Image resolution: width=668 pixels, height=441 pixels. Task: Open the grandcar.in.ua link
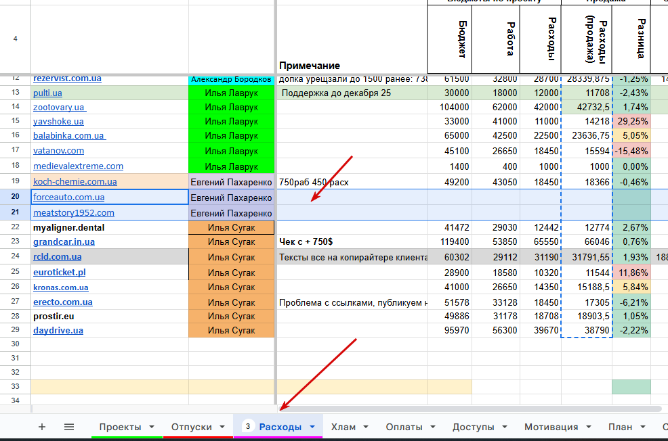(x=64, y=242)
